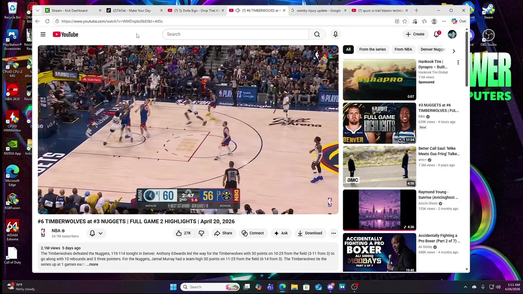Open the weather widget 70°F Partly cloudy
The height and width of the screenshot is (294, 523).
click(x=21, y=287)
